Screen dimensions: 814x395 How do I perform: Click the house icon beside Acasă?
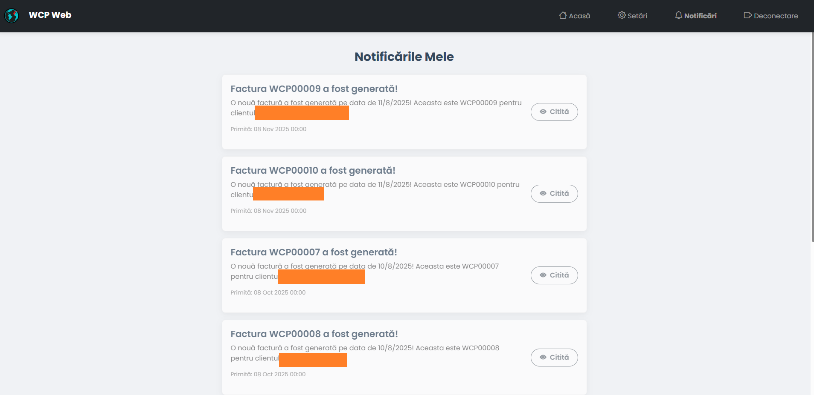coord(563,15)
